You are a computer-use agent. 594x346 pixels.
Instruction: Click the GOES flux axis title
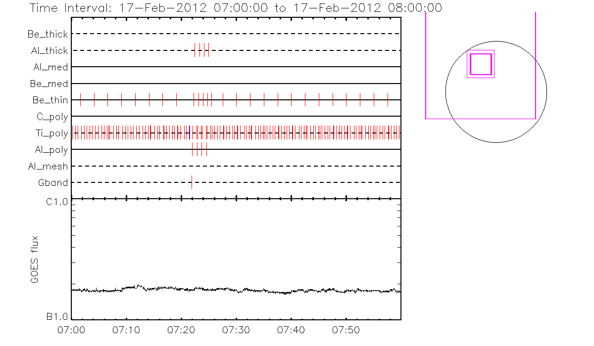(x=35, y=259)
